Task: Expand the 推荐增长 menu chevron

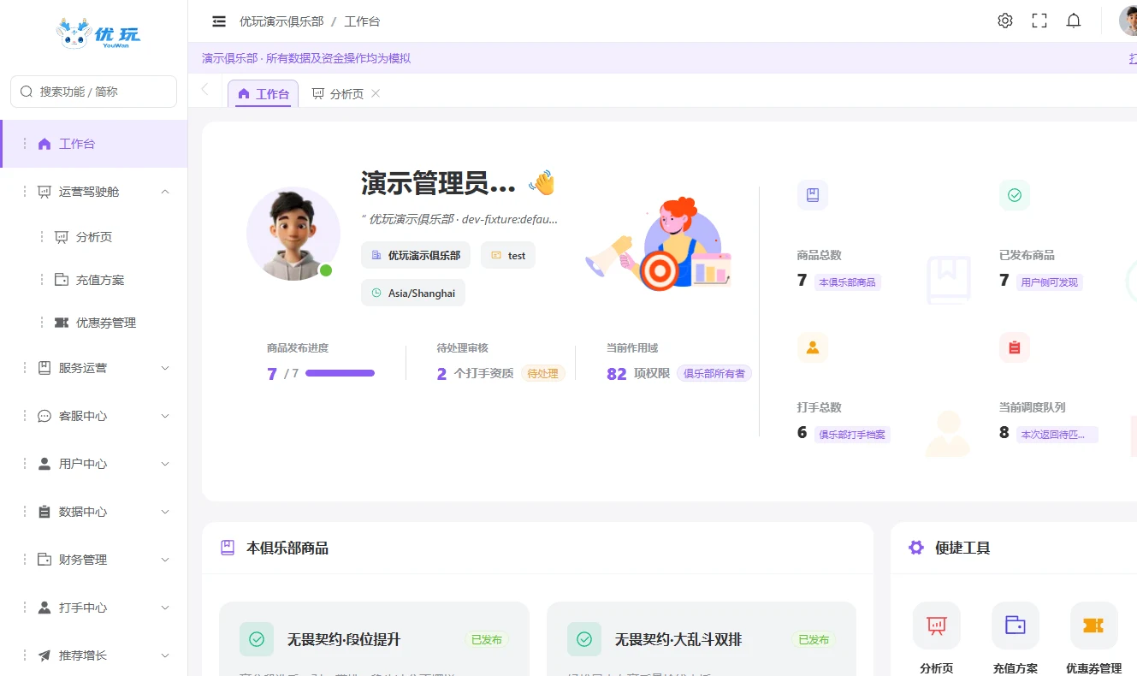Action: pyautogui.click(x=165, y=655)
